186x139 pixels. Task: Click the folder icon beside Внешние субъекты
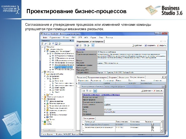click(48, 74)
